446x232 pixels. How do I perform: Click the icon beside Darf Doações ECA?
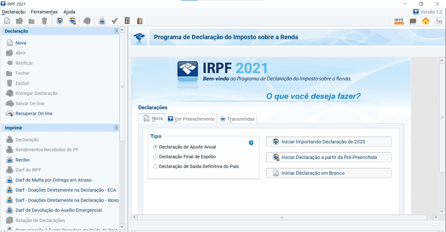pyautogui.click(x=10, y=190)
